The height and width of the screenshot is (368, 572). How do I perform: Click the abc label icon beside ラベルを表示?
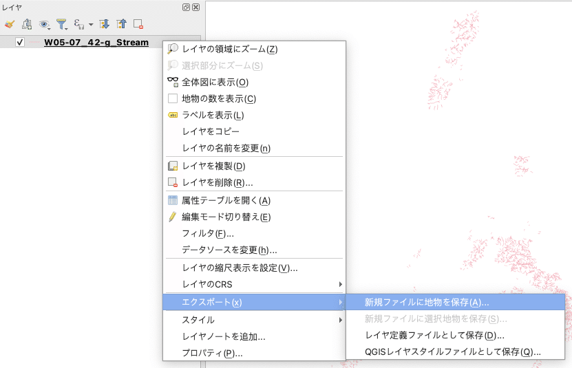click(x=173, y=115)
